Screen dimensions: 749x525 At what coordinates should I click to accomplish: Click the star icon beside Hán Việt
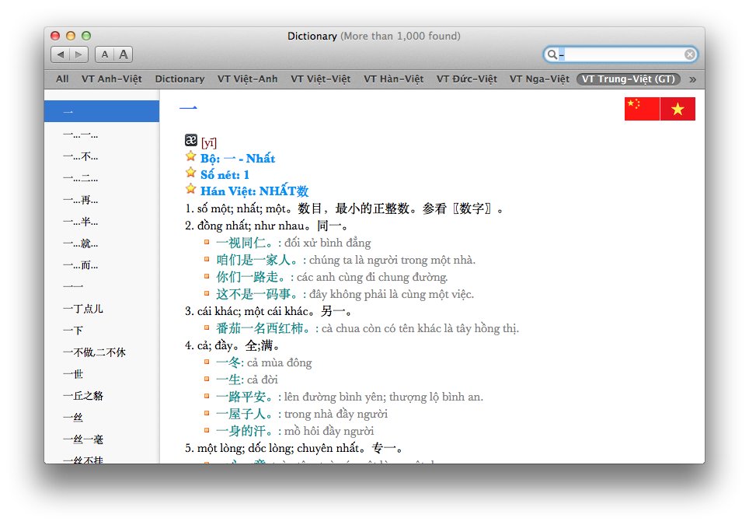pos(190,189)
